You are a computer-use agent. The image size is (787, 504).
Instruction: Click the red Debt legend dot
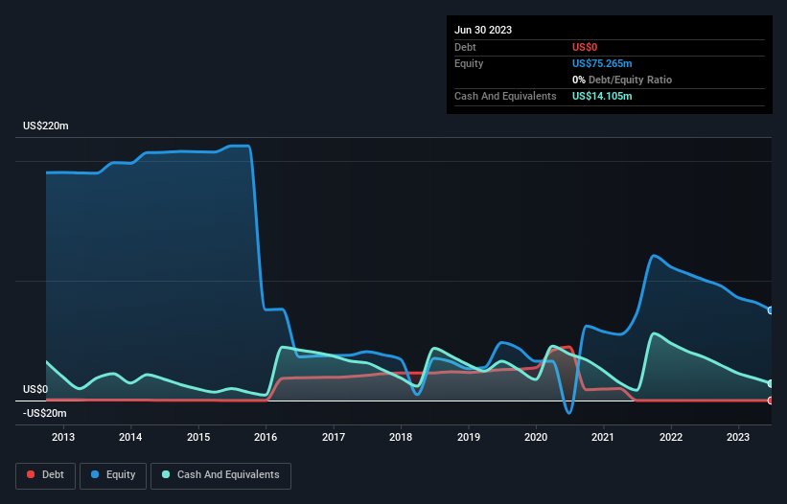pos(31,474)
